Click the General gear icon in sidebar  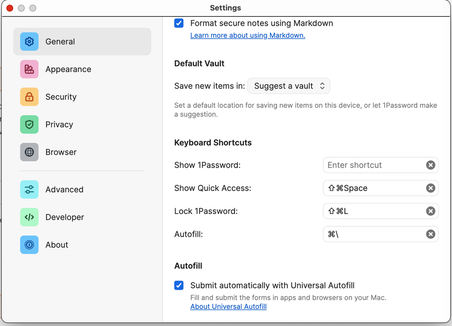pyautogui.click(x=29, y=42)
